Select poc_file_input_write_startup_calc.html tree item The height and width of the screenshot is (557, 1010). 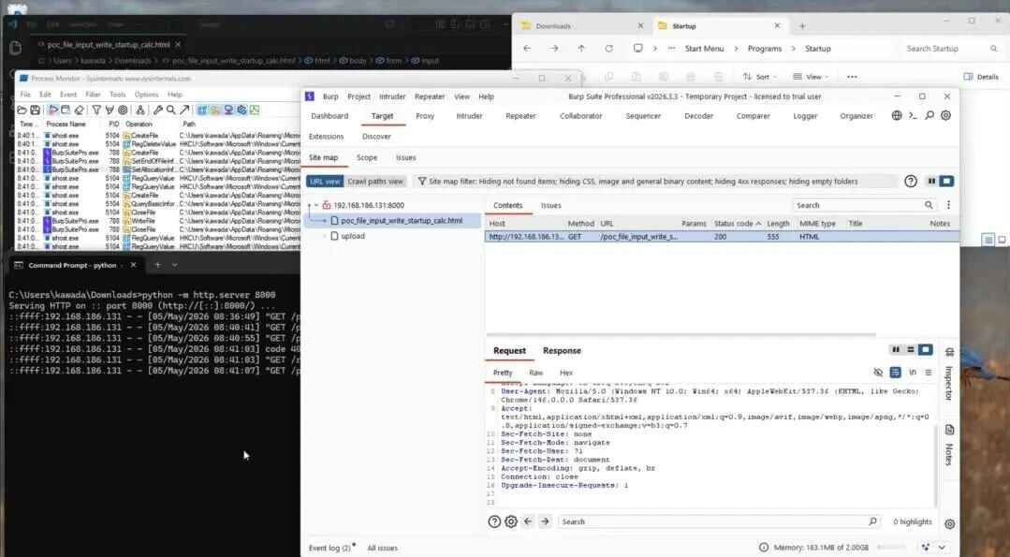[x=402, y=220]
